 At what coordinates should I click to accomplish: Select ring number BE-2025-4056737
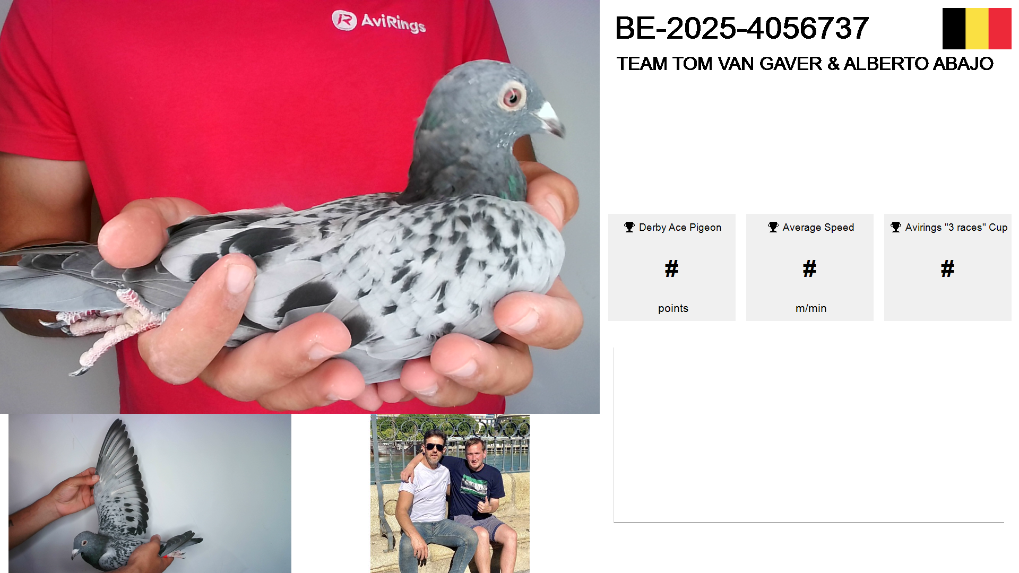[x=742, y=28]
